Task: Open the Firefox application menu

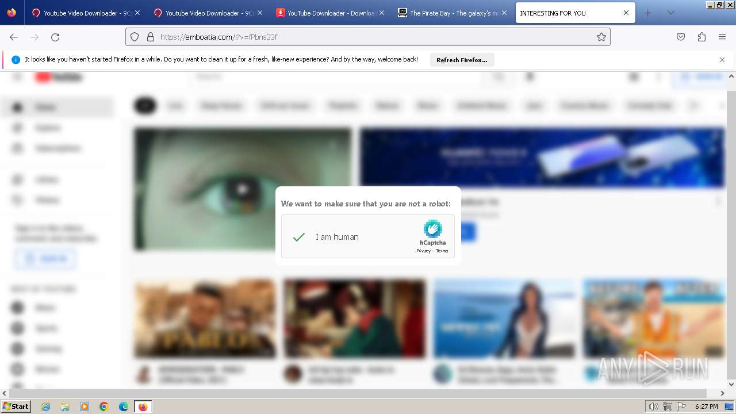Action: tap(722, 37)
